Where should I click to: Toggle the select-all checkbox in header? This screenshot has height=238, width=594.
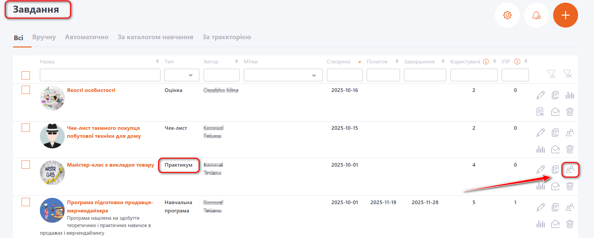pyautogui.click(x=26, y=75)
